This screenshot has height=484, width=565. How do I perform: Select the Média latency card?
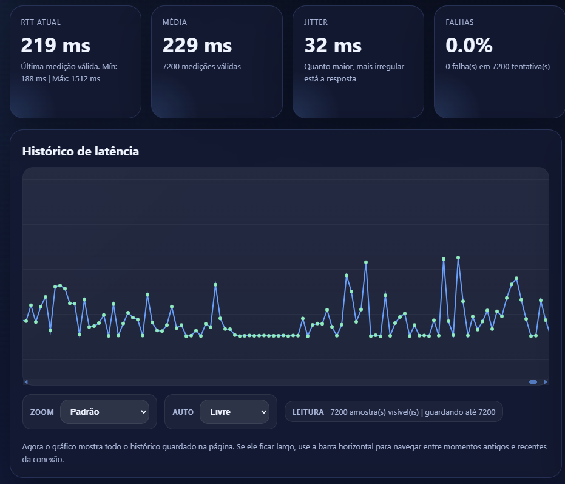(x=217, y=61)
